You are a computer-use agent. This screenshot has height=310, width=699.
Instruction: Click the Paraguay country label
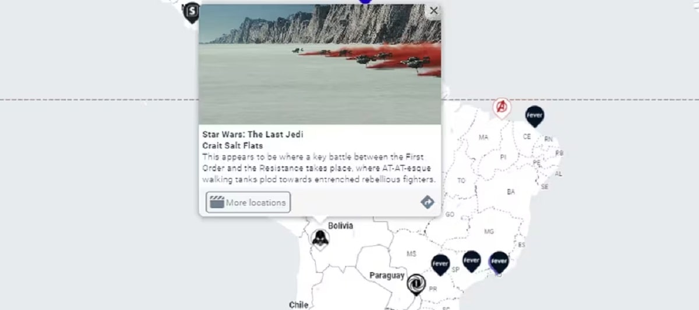pyautogui.click(x=387, y=275)
